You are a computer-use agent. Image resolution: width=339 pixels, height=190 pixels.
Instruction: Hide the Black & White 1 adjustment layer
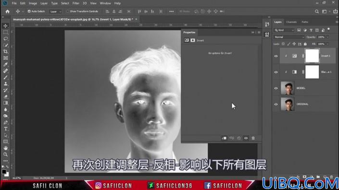tap(276, 72)
